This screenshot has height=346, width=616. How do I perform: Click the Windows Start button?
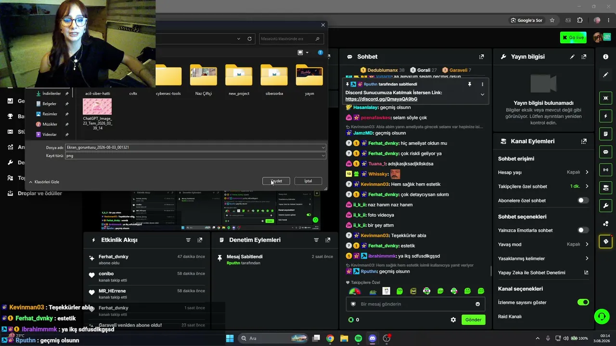click(x=230, y=338)
